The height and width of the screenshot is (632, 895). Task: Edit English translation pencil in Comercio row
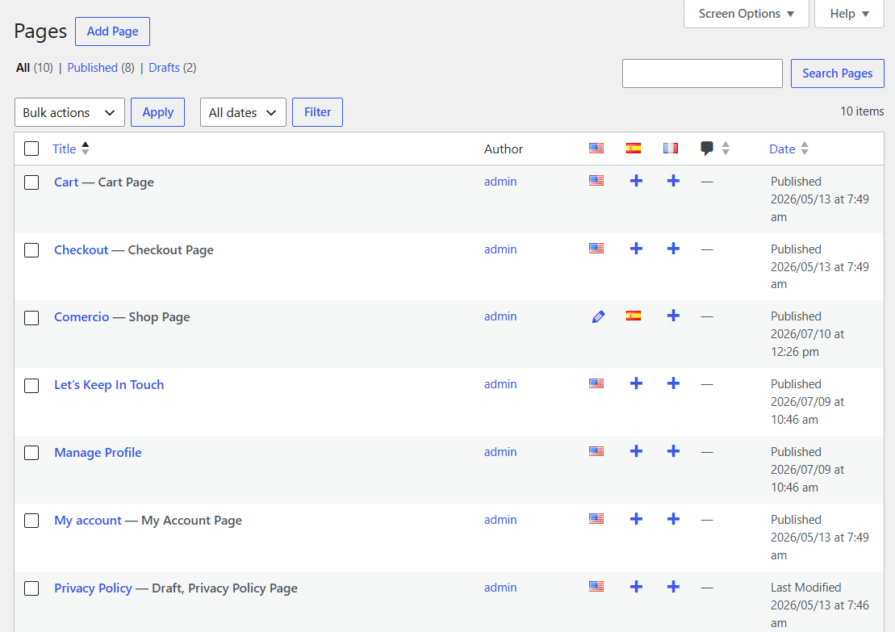(x=598, y=316)
